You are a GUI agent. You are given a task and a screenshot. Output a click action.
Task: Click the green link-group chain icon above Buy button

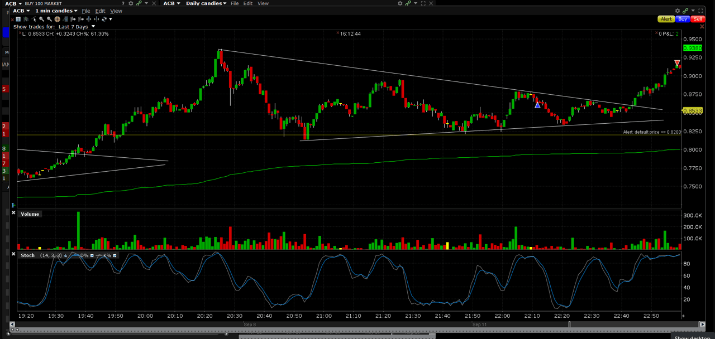coord(685,11)
